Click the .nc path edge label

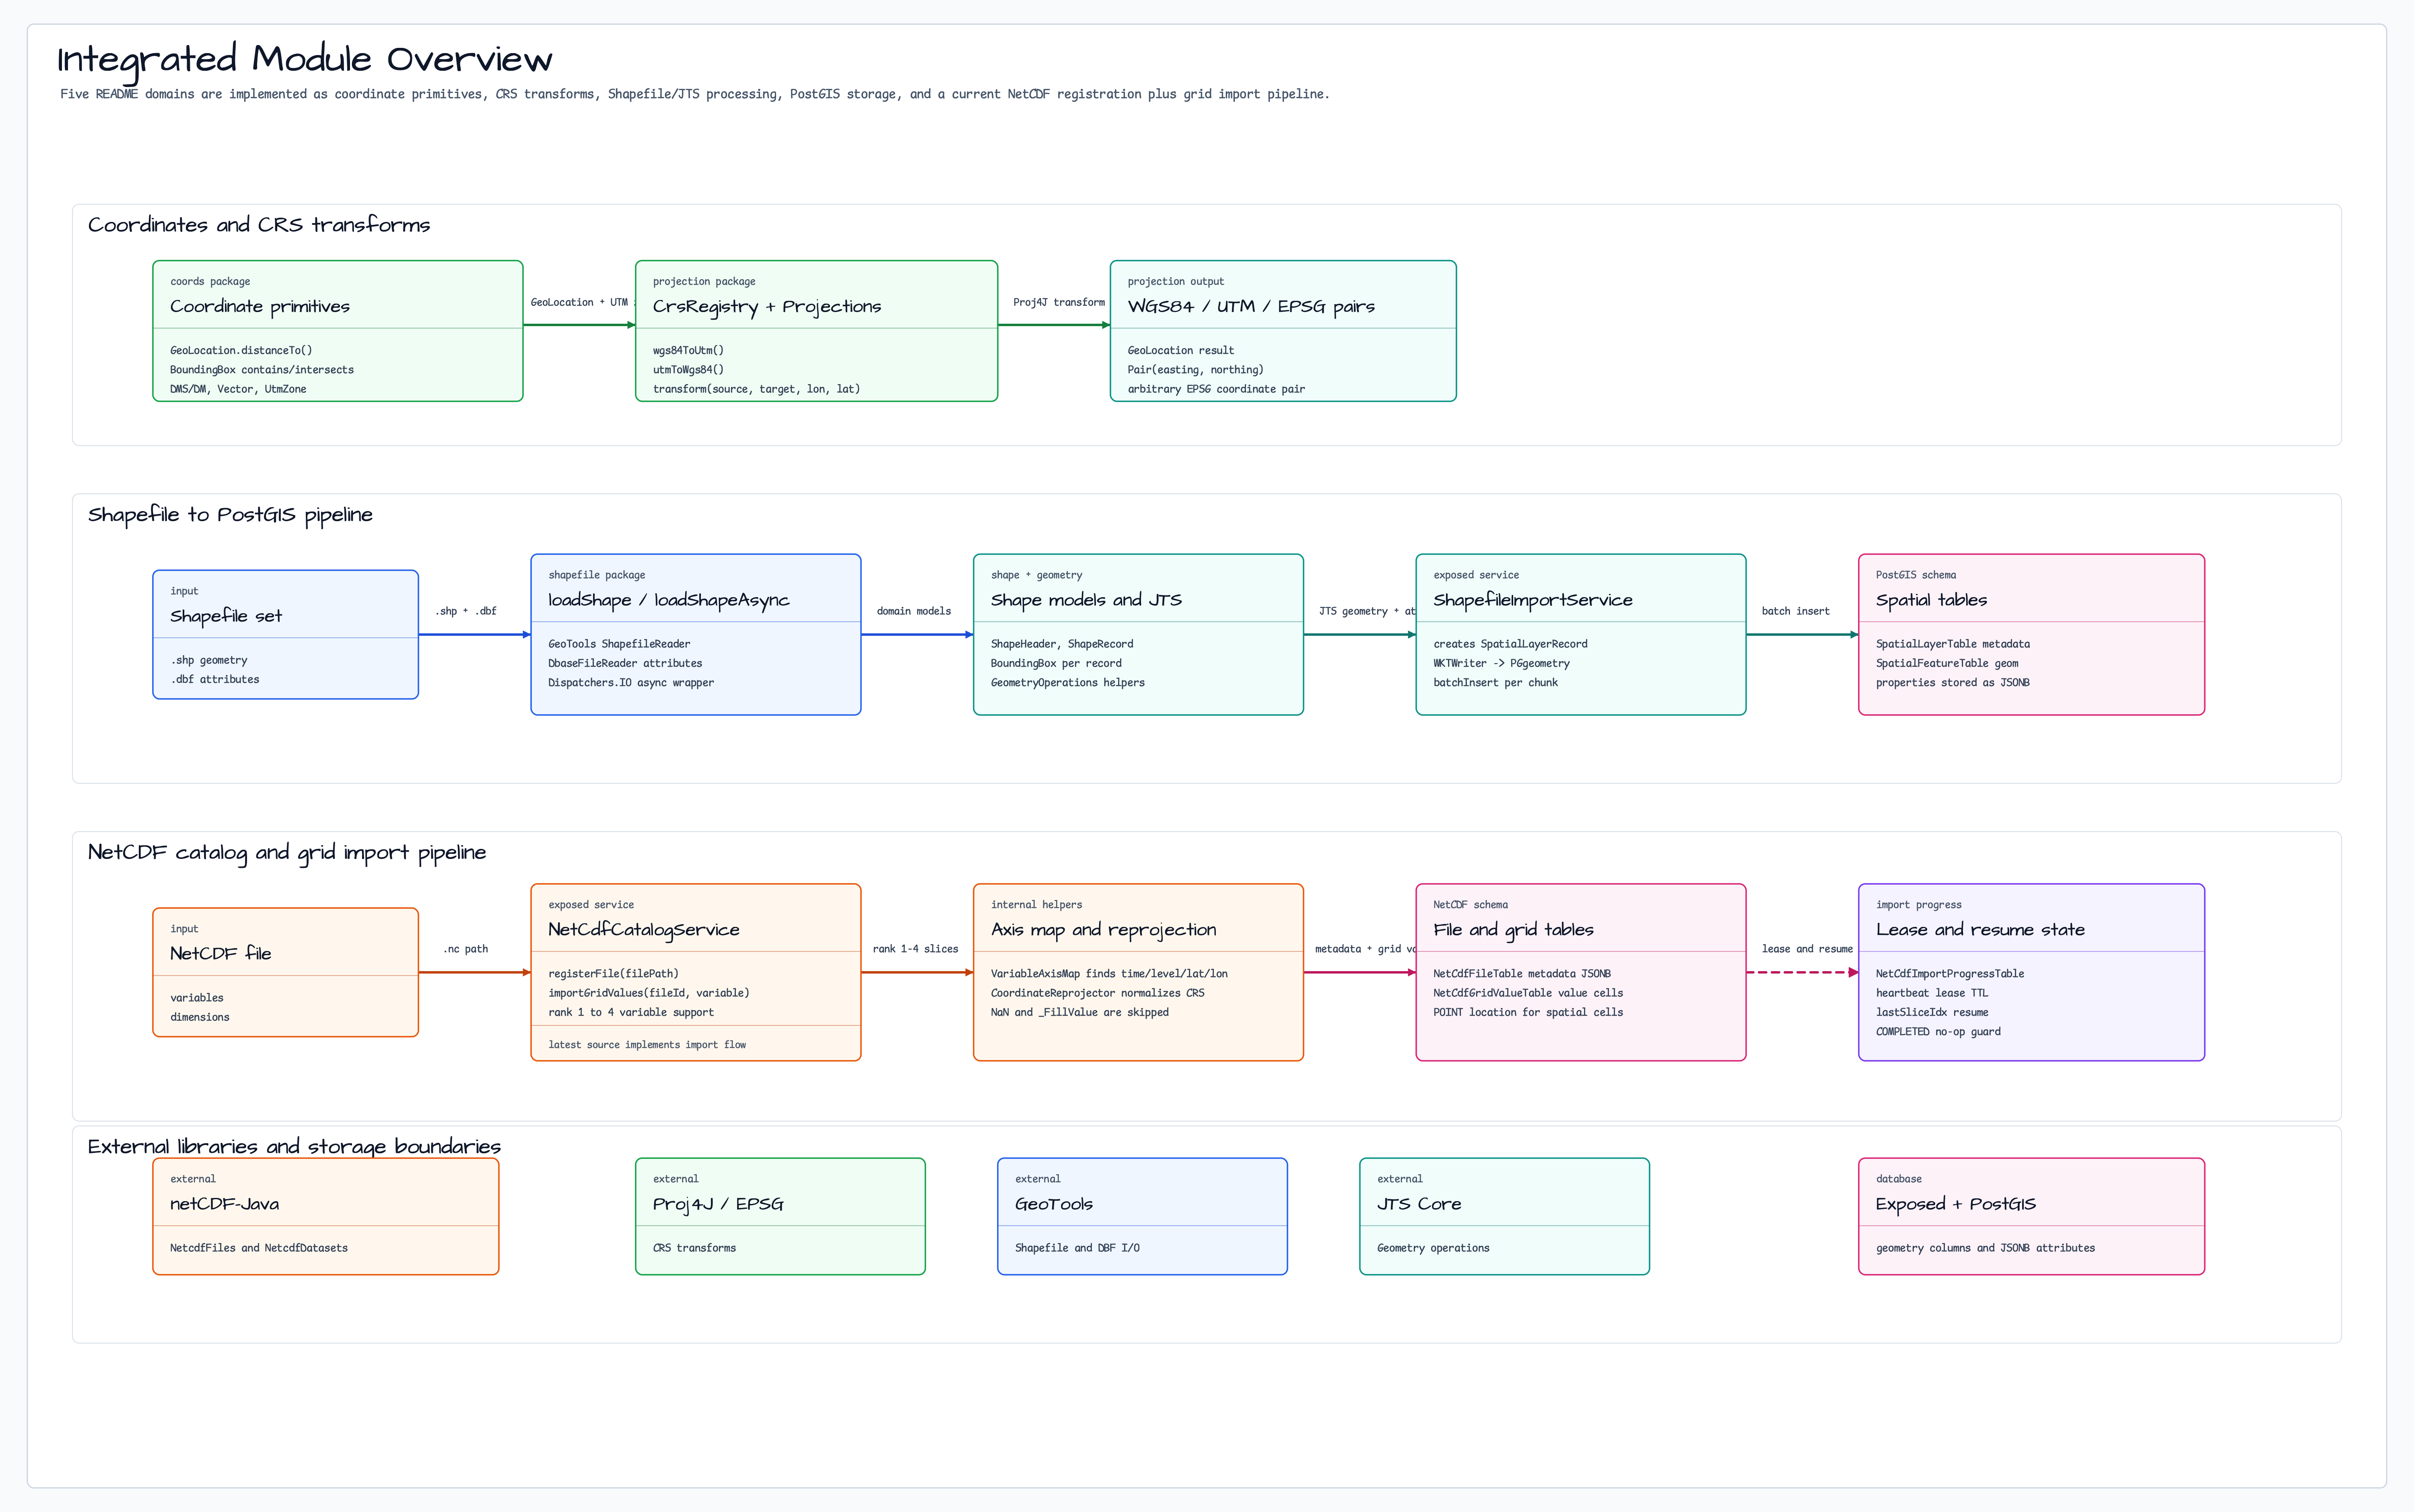click(465, 949)
